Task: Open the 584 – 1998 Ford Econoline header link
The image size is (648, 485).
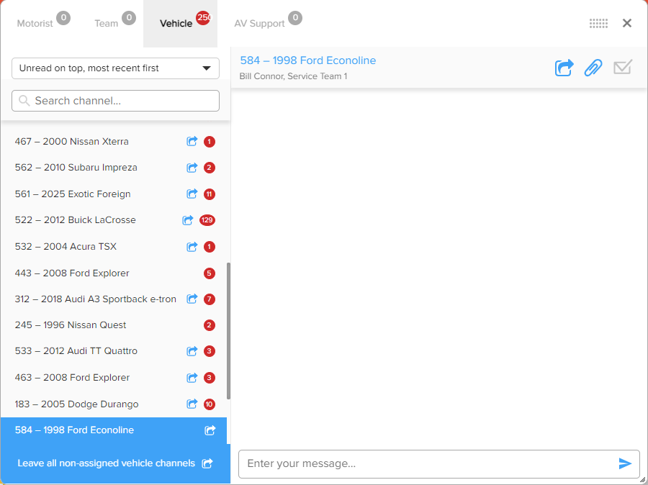Action: tap(308, 60)
